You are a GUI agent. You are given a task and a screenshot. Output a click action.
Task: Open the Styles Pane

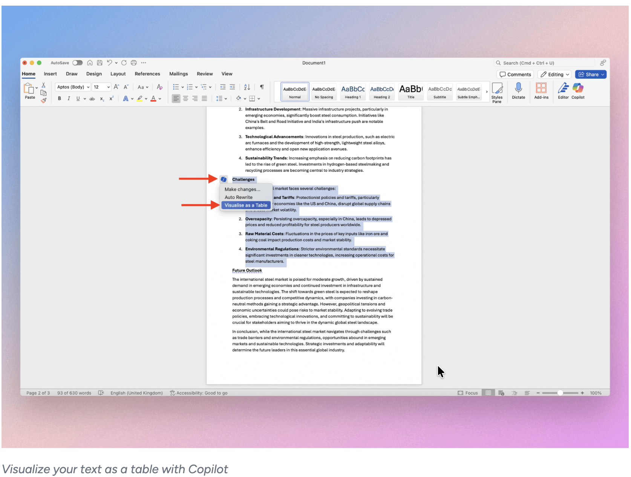click(x=498, y=91)
